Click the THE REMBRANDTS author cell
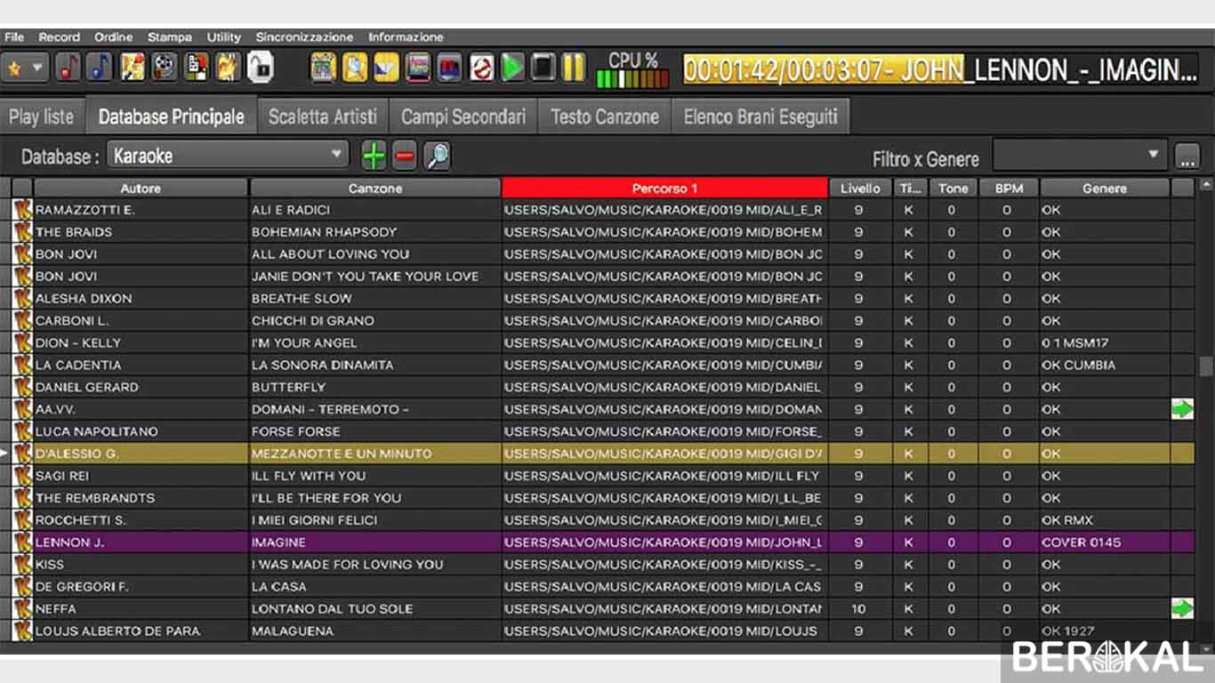The image size is (1215, 683). (x=141, y=498)
